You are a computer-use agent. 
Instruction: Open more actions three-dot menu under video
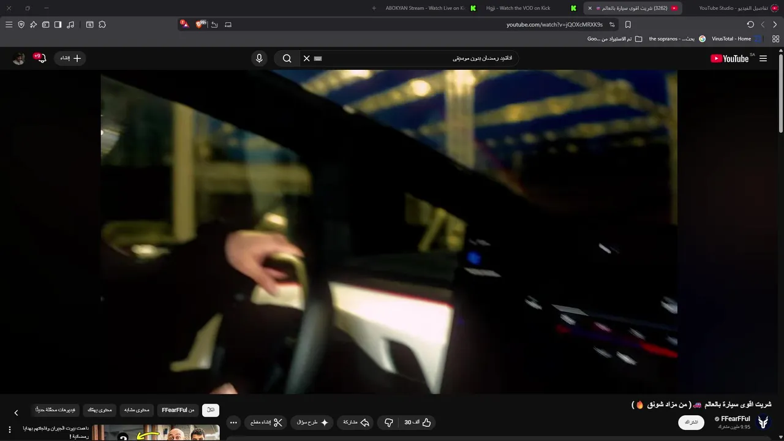(x=233, y=423)
